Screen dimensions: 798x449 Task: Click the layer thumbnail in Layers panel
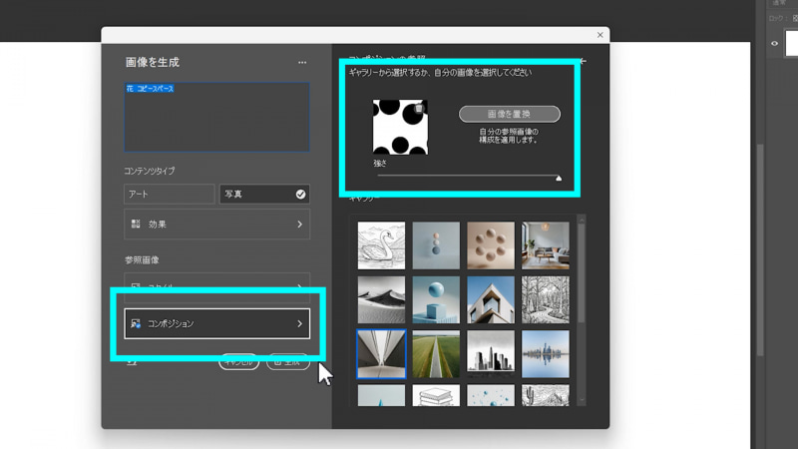point(792,43)
